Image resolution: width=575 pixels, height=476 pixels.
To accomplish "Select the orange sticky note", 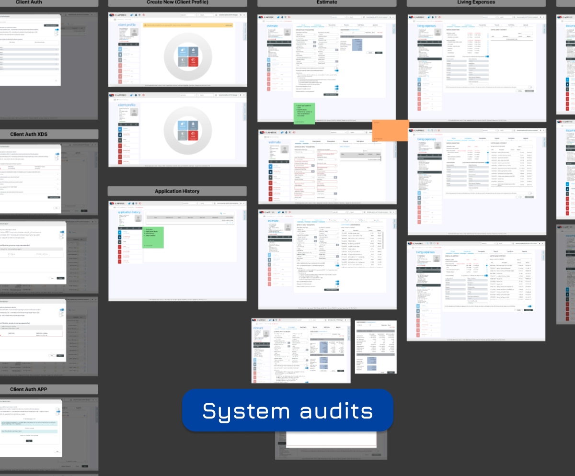I will pos(390,130).
